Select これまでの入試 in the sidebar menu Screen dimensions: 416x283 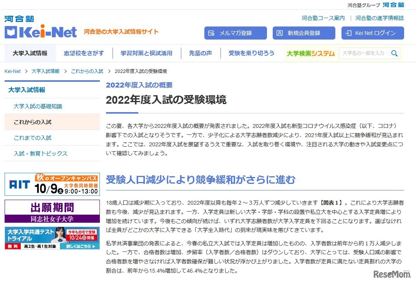[x=32, y=137]
